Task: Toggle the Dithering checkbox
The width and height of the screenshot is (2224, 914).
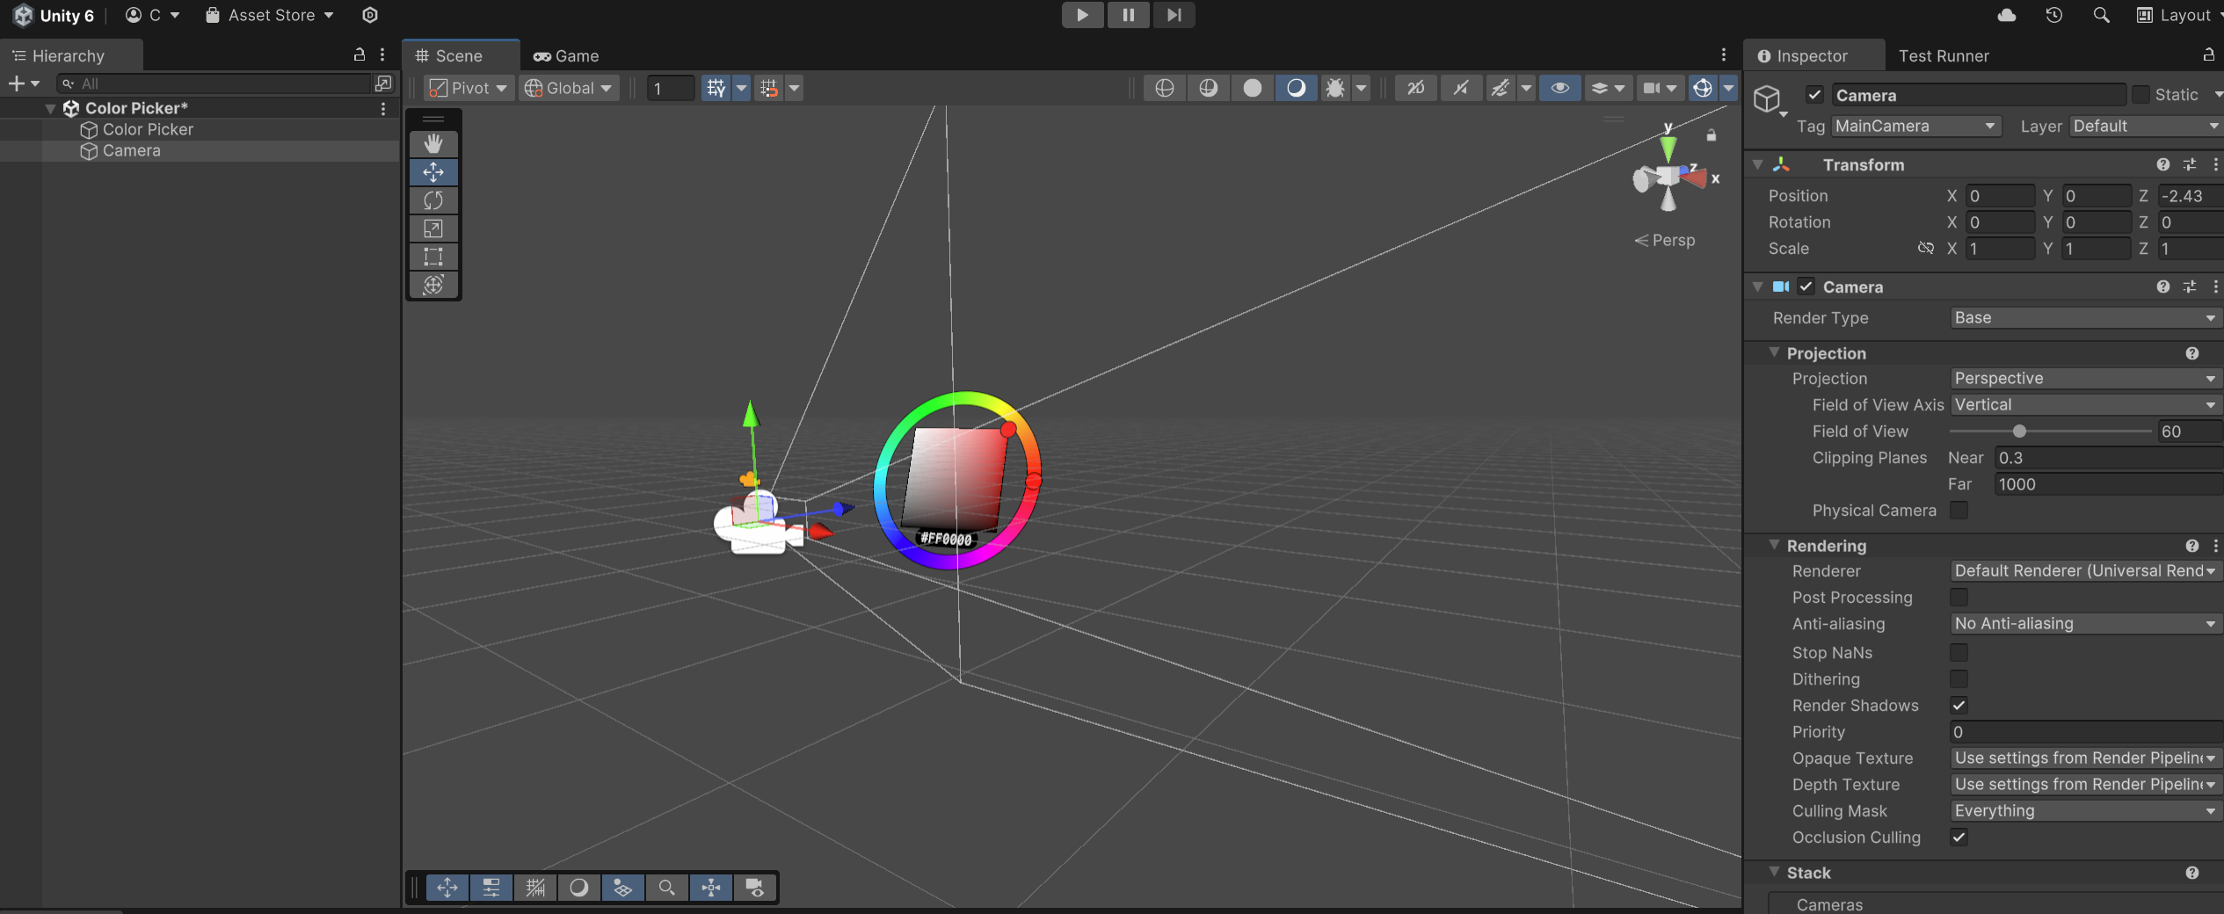Action: [x=1959, y=679]
